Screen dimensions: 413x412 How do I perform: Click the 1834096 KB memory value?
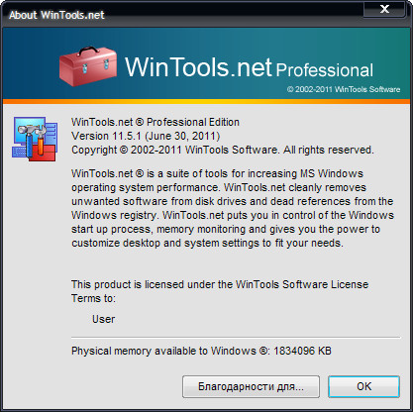[x=302, y=351]
